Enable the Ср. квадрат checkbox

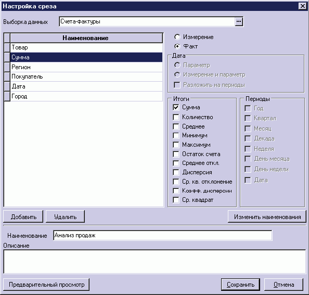176,200
